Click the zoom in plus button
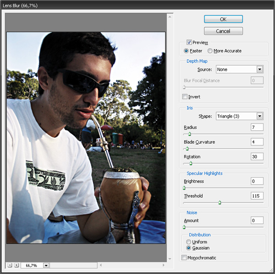This screenshot has height=274, width=275. pos(16,265)
